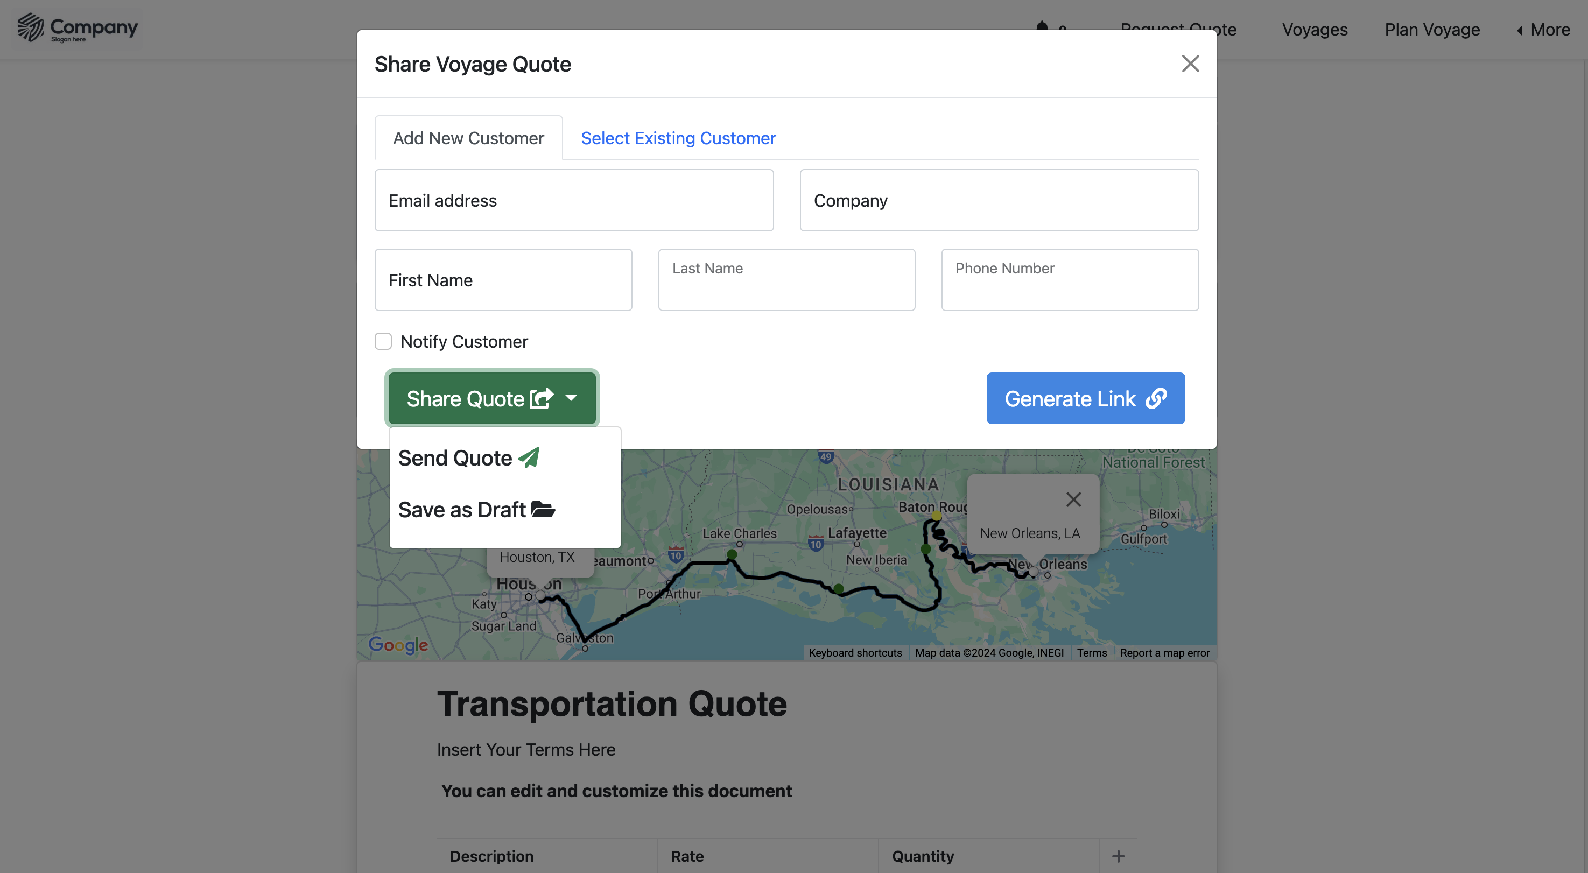The height and width of the screenshot is (873, 1588).
Task: Click the plus icon in table header
Action: tap(1118, 856)
